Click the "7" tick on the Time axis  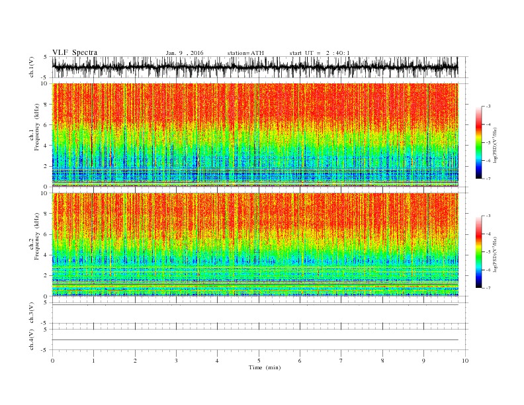point(341,361)
